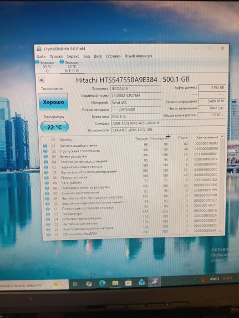This screenshot has height=318, width=239.
Task: Click the status orb for C1 Полных циклов парковок
Action: (x=48, y=209)
